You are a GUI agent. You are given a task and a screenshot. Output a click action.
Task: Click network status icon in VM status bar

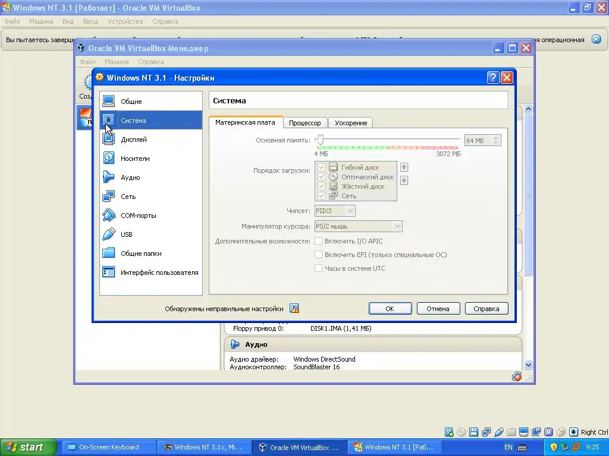[486, 432]
